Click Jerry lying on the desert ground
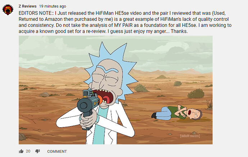This screenshot has width=248, height=157. (x=177, y=113)
